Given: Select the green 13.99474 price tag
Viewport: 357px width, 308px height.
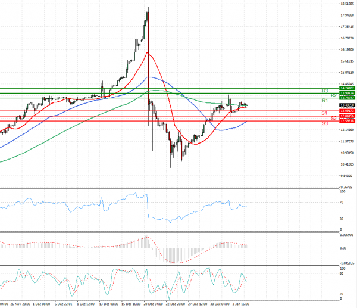Looking at the screenshot, I should tap(347, 93).
